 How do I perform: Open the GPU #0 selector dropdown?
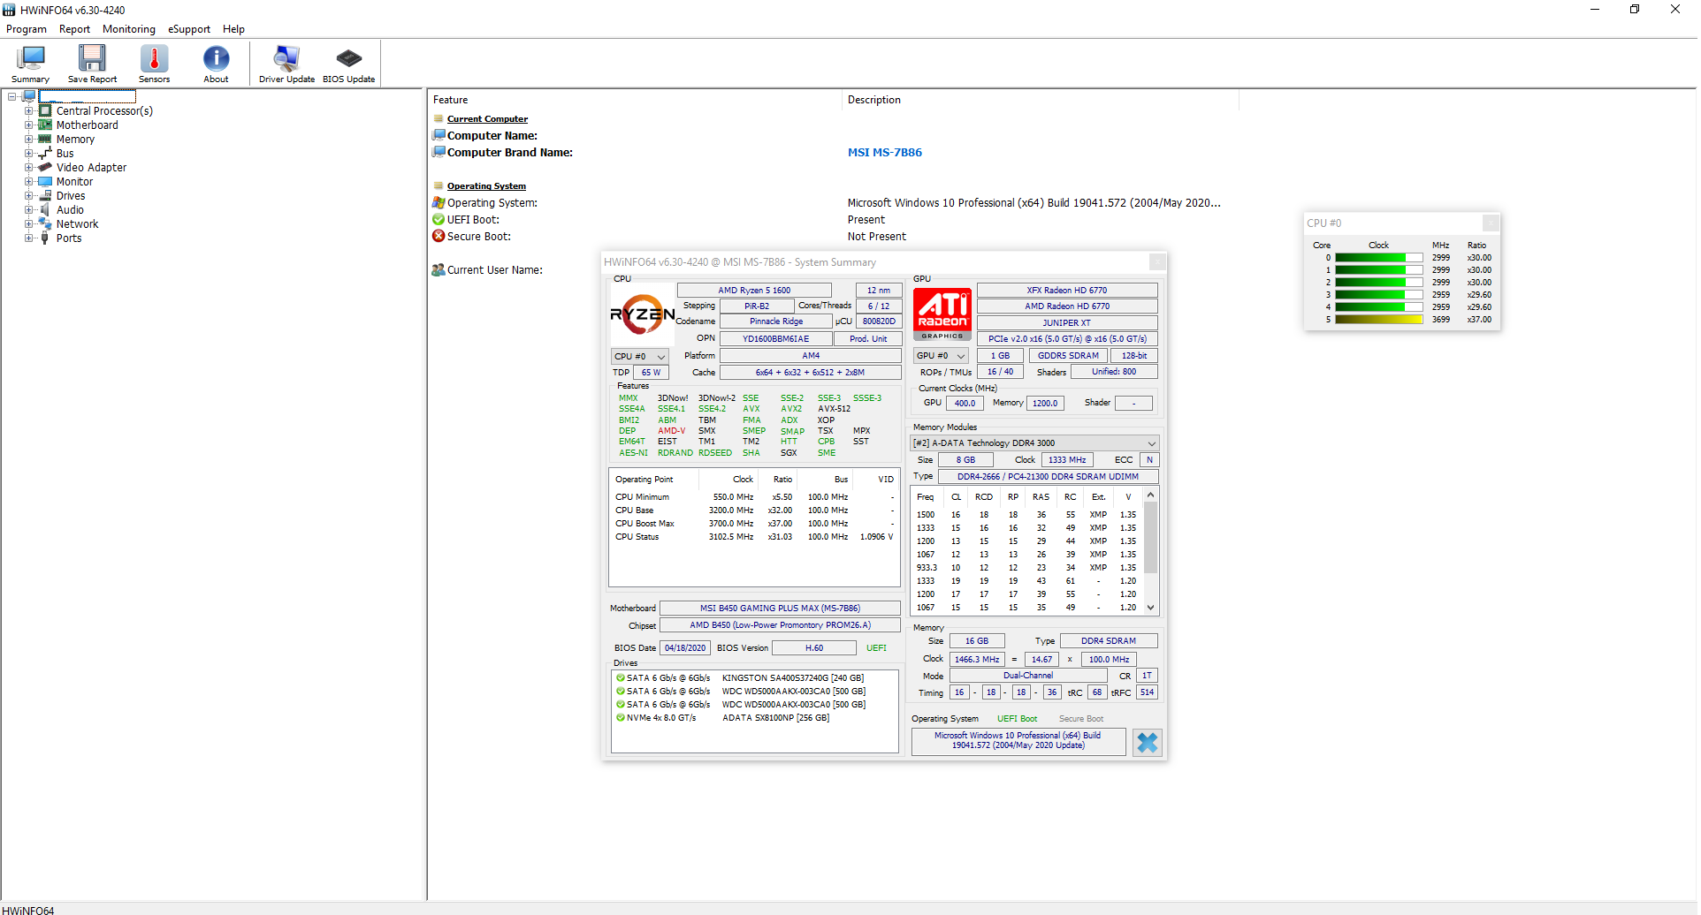pos(941,356)
